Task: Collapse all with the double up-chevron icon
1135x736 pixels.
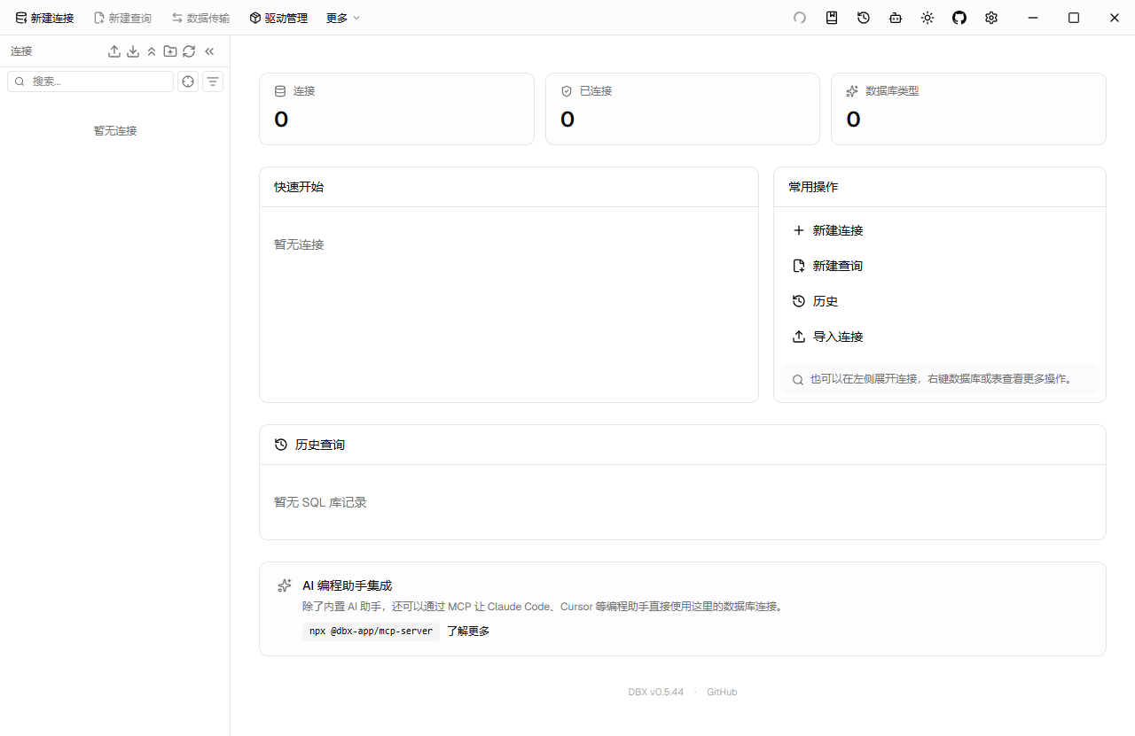Action: [152, 51]
